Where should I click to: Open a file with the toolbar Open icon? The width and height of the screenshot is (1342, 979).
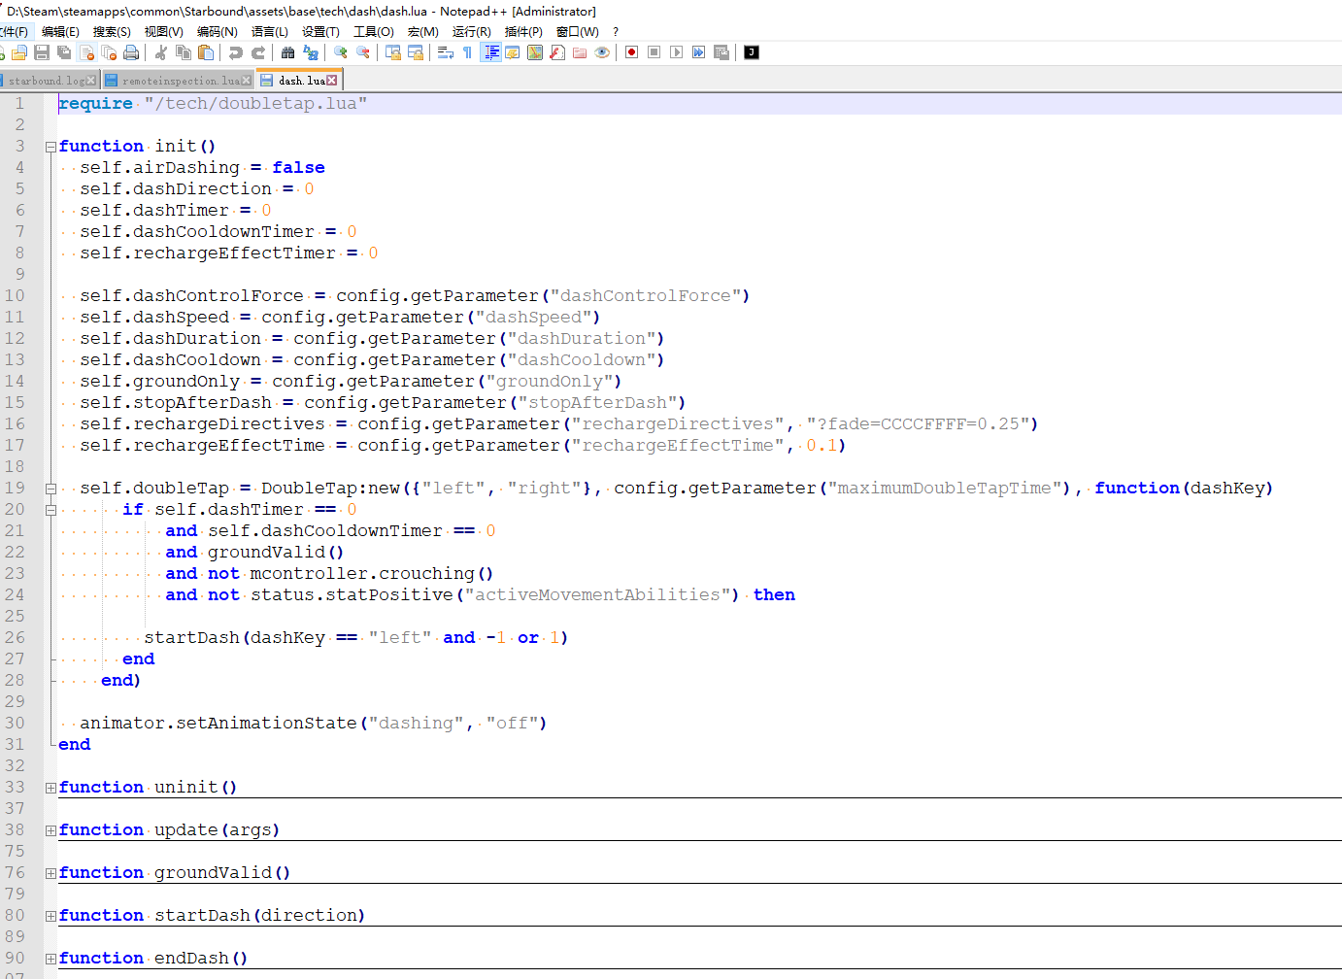click(x=19, y=52)
